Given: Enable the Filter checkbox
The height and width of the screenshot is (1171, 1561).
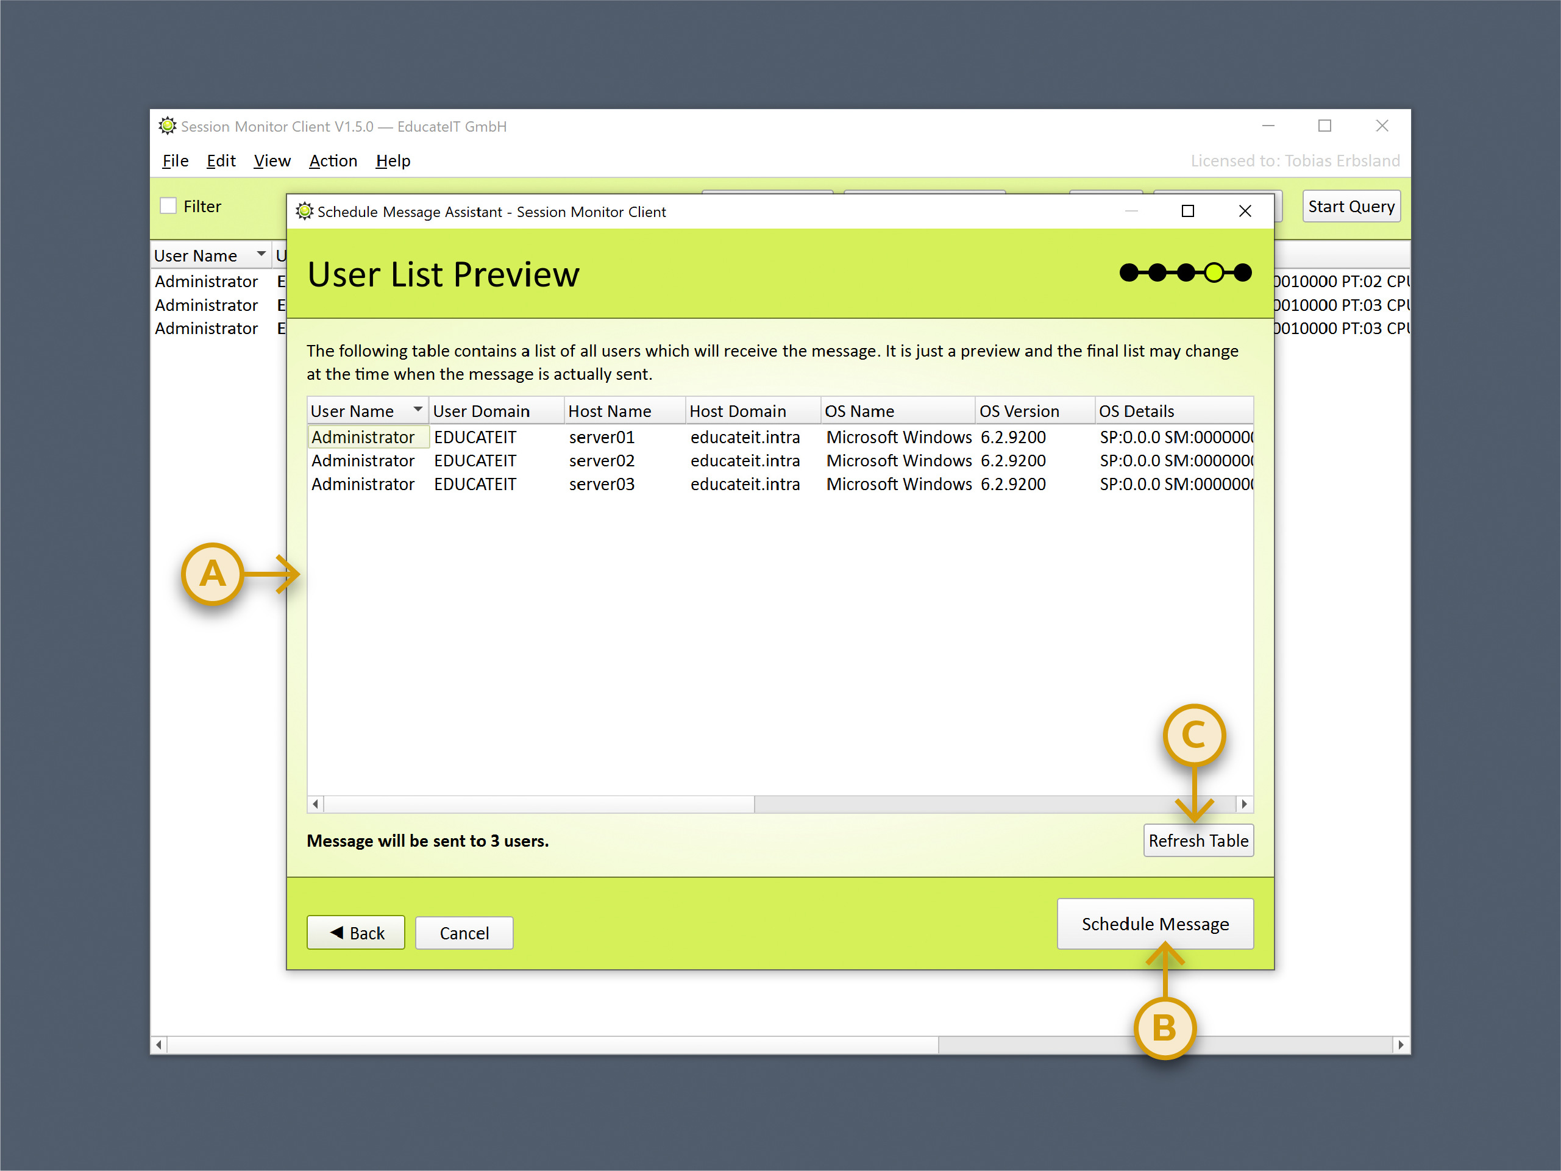Looking at the screenshot, I should coord(169,206).
